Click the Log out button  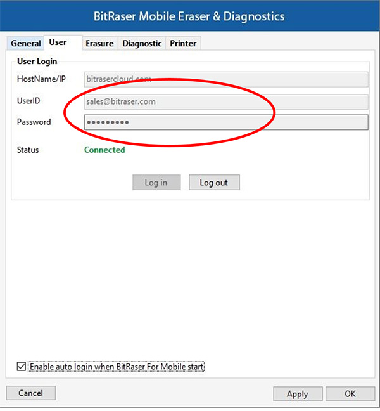[x=214, y=183]
